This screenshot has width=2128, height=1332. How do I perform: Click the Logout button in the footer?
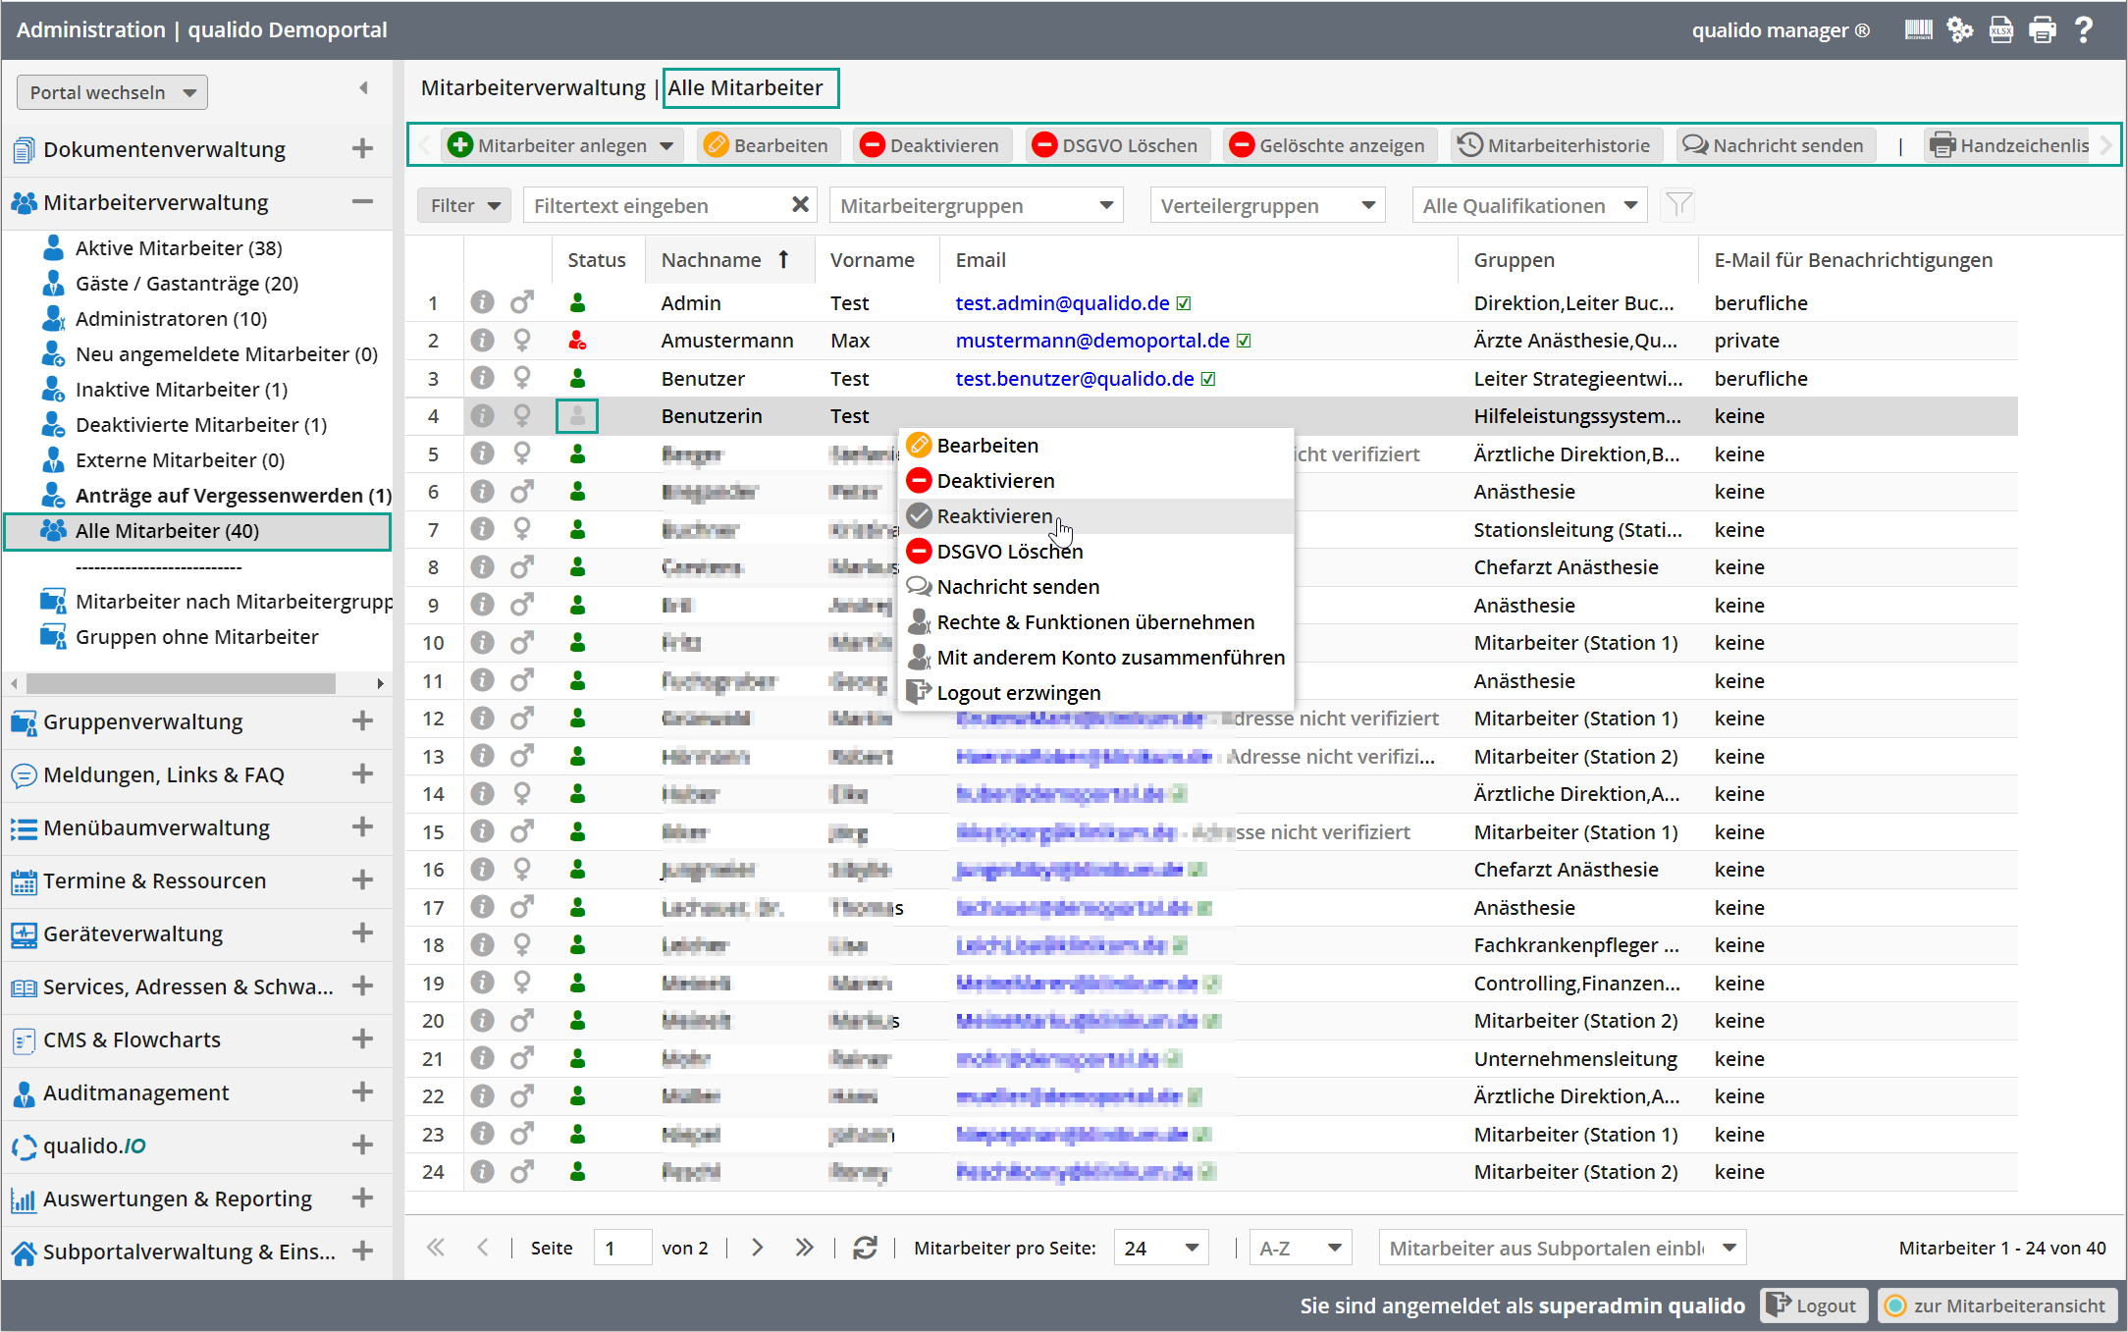point(1812,1305)
